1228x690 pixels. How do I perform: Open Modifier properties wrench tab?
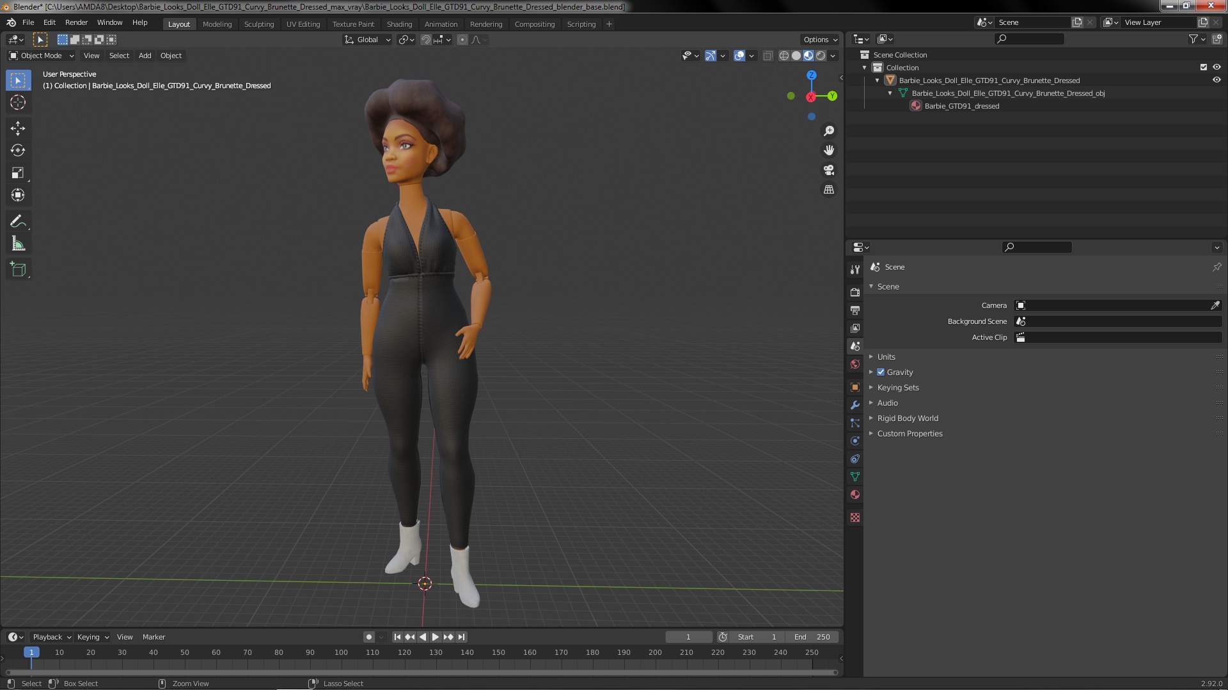855,405
